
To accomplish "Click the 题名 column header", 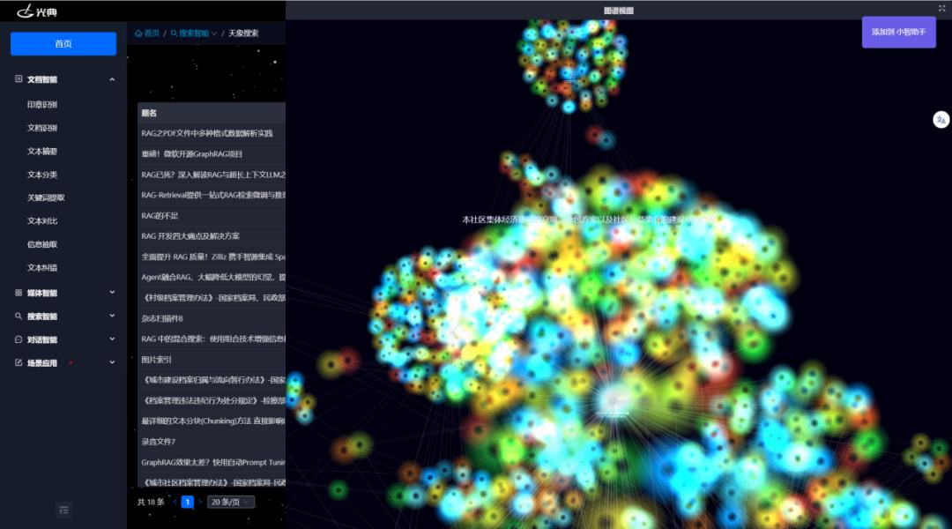I will (149, 113).
